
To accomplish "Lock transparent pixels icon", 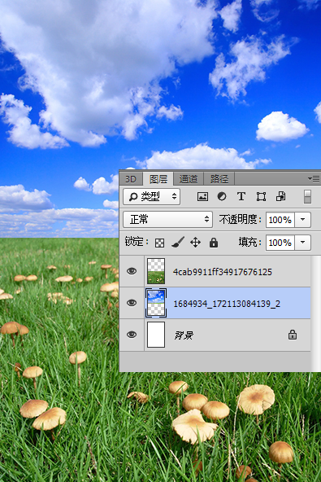I will click(159, 243).
